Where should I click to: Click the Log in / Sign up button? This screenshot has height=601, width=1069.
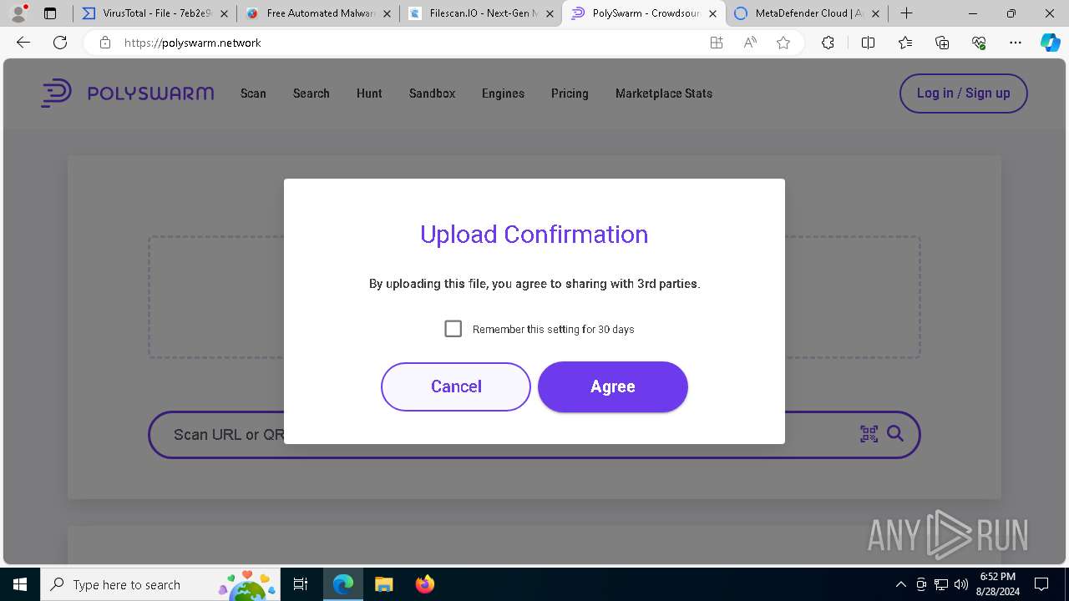coord(963,93)
